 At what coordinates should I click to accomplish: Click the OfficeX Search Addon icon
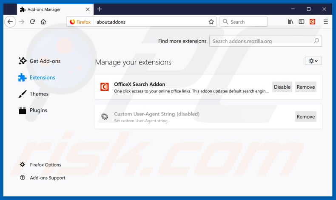[x=105, y=87]
